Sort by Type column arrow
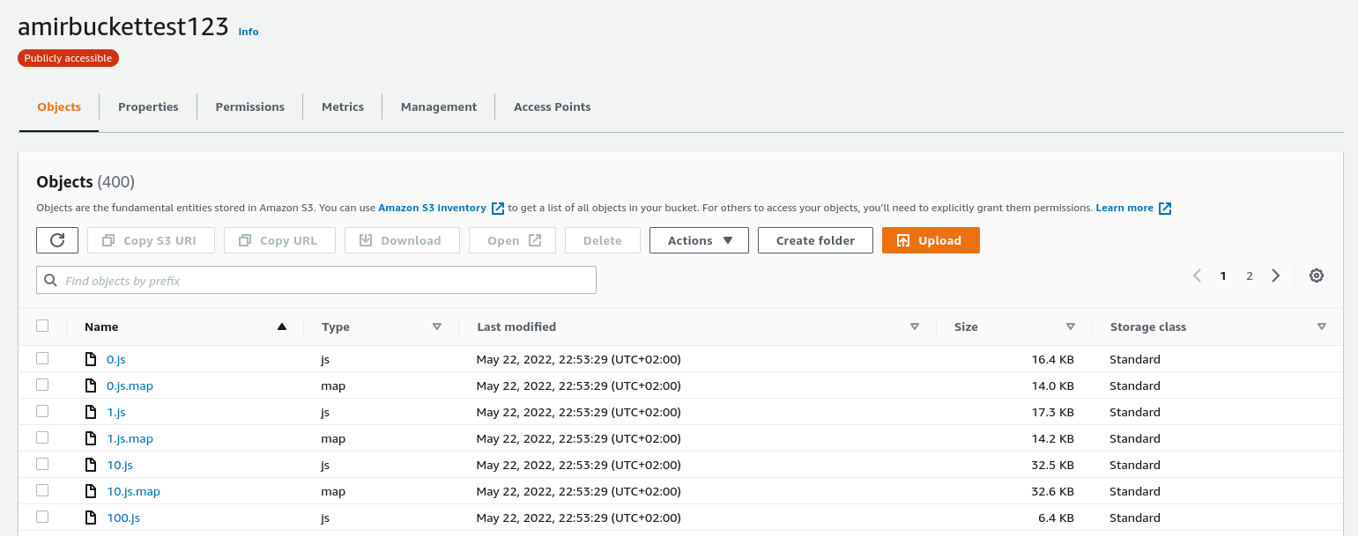This screenshot has width=1358, height=536. tap(437, 327)
